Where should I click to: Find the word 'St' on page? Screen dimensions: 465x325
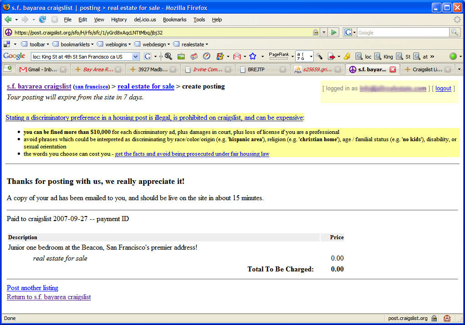(x=404, y=56)
